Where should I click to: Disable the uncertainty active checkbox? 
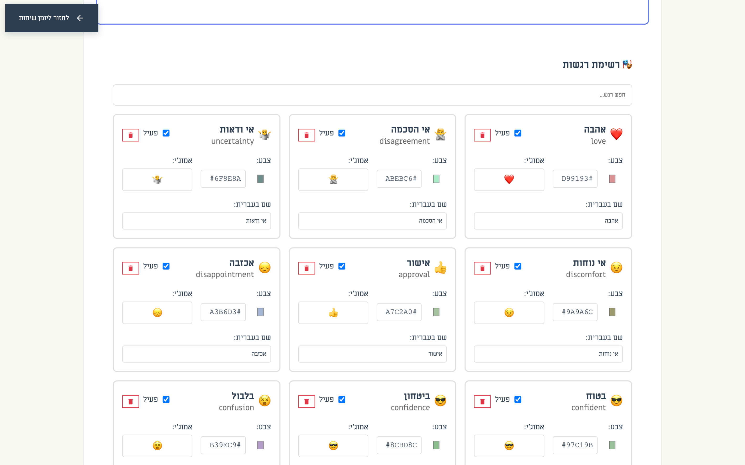pos(166,133)
